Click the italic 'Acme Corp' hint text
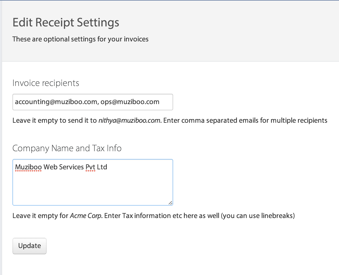The height and width of the screenshot is (275, 339). 86,216
